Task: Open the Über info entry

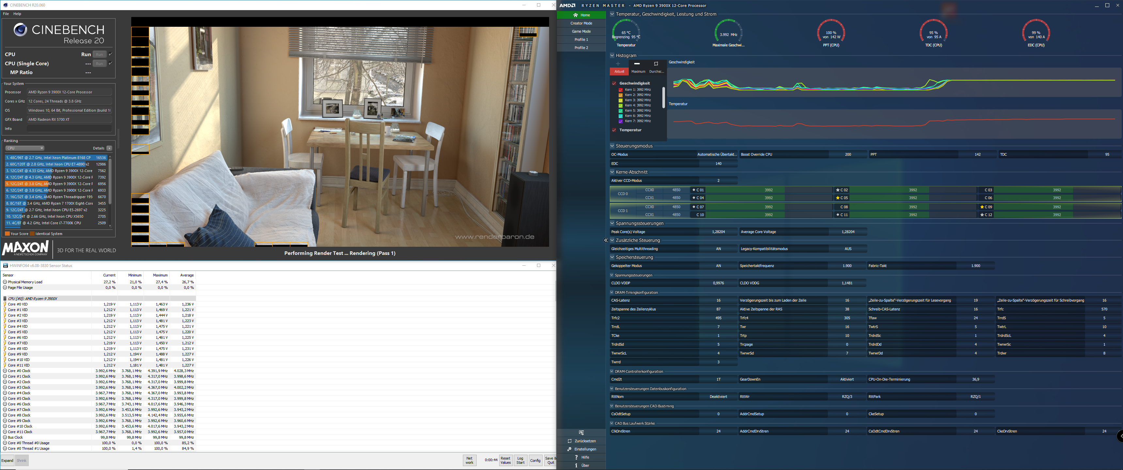Action: tap(576, 465)
